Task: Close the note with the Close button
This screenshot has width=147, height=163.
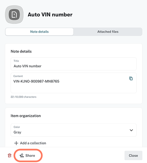Action: click(x=133, y=155)
